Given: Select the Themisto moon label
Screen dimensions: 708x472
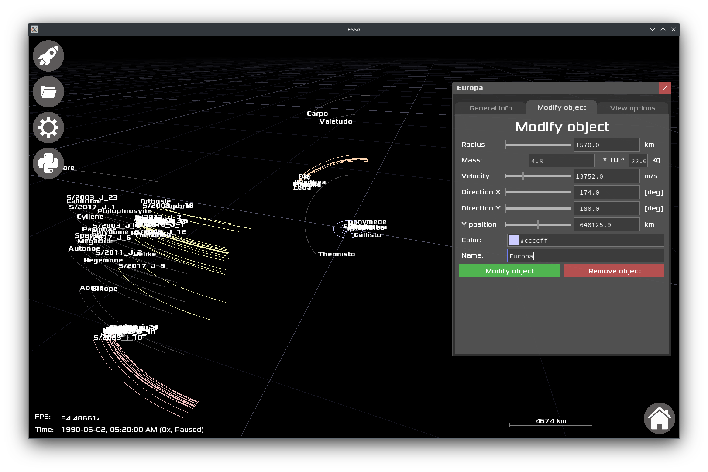Looking at the screenshot, I should coord(337,254).
